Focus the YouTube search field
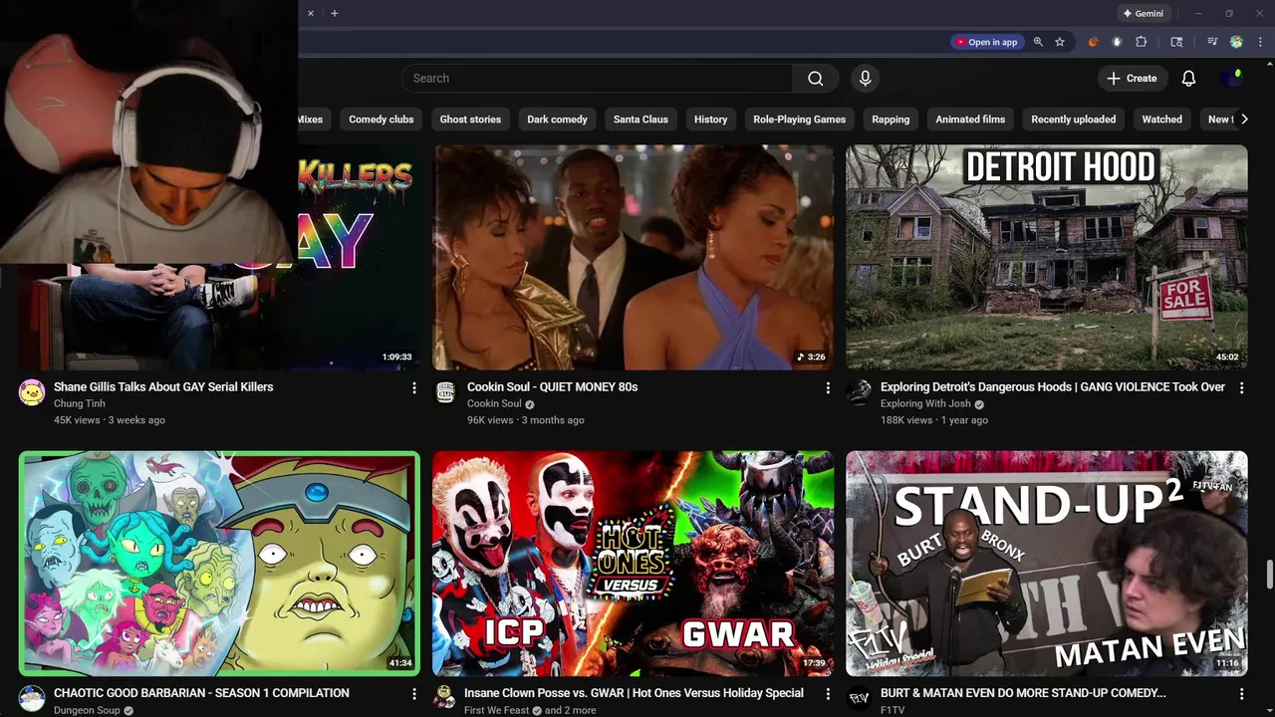Viewport: 1275px width, 717px height. (x=598, y=79)
